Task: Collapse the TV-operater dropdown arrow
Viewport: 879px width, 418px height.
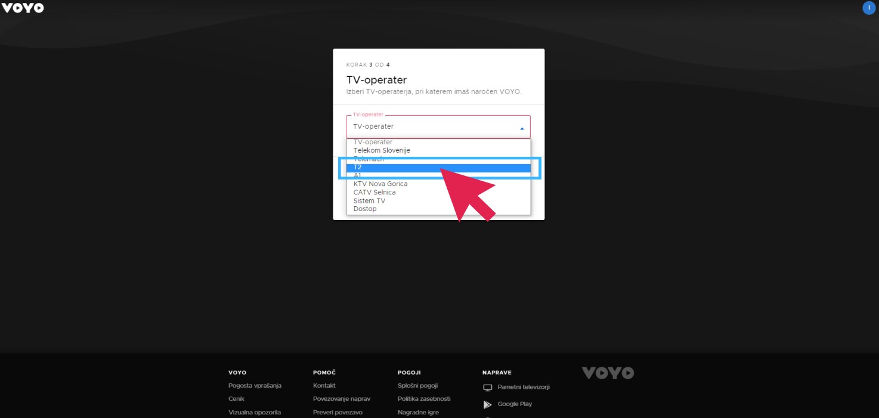Action: point(522,128)
